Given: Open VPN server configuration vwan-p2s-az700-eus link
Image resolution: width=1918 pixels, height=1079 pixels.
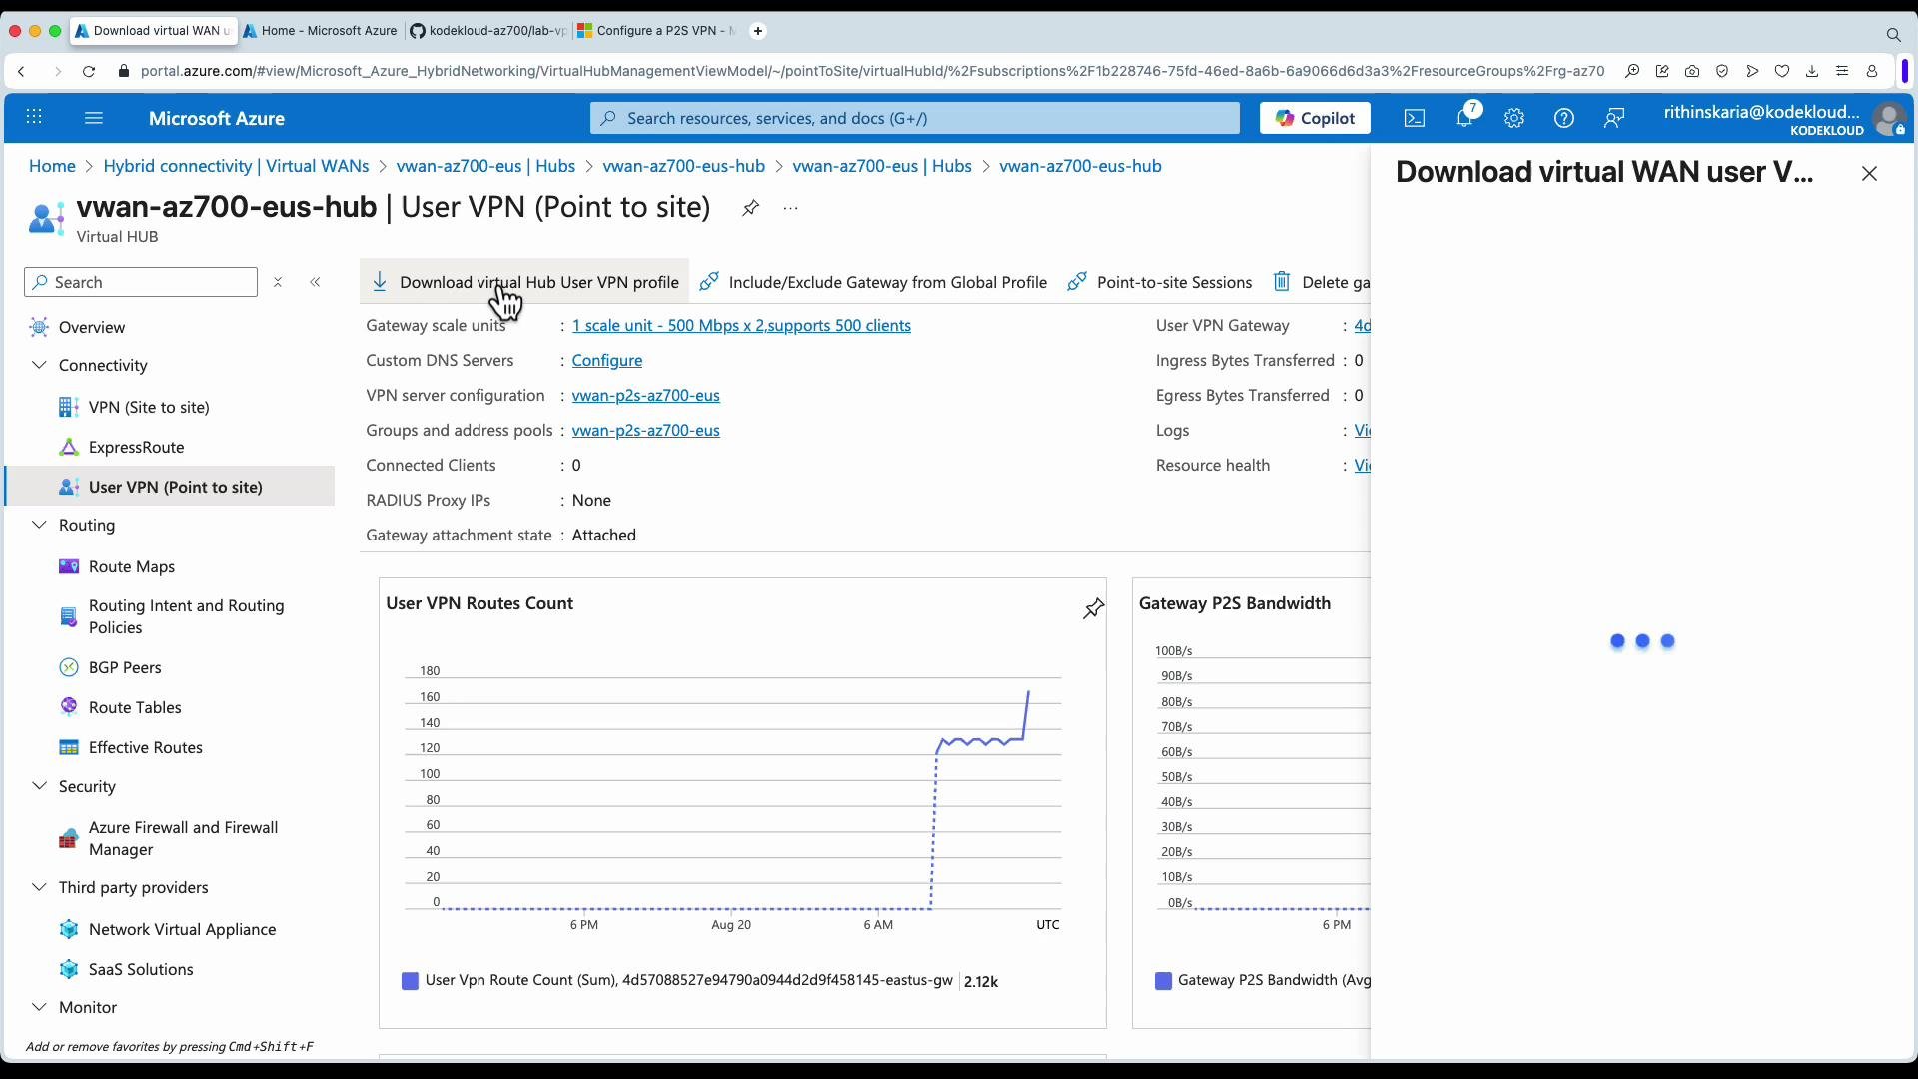Looking at the screenshot, I should pos(646,395).
